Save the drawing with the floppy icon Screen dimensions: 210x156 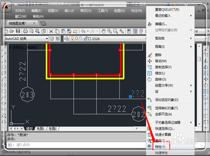tap(18, 31)
